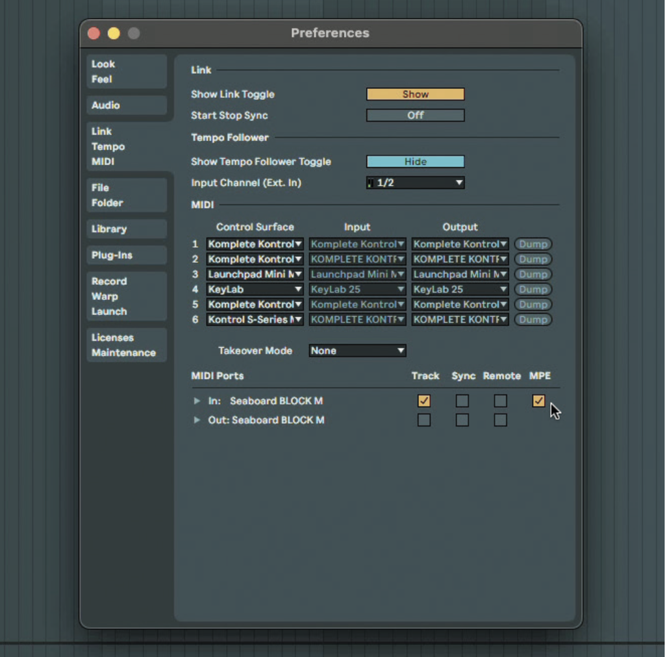Enable Start Stop Sync
The width and height of the screenshot is (665, 657).
coord(415,115)
